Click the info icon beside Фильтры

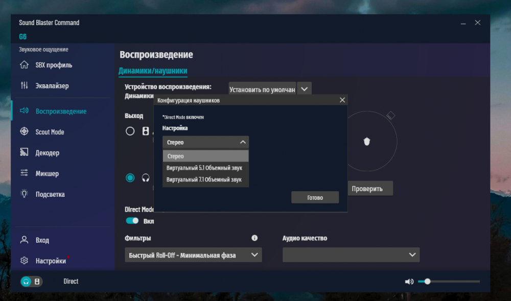pyautogui.click(x=254, y=238)
